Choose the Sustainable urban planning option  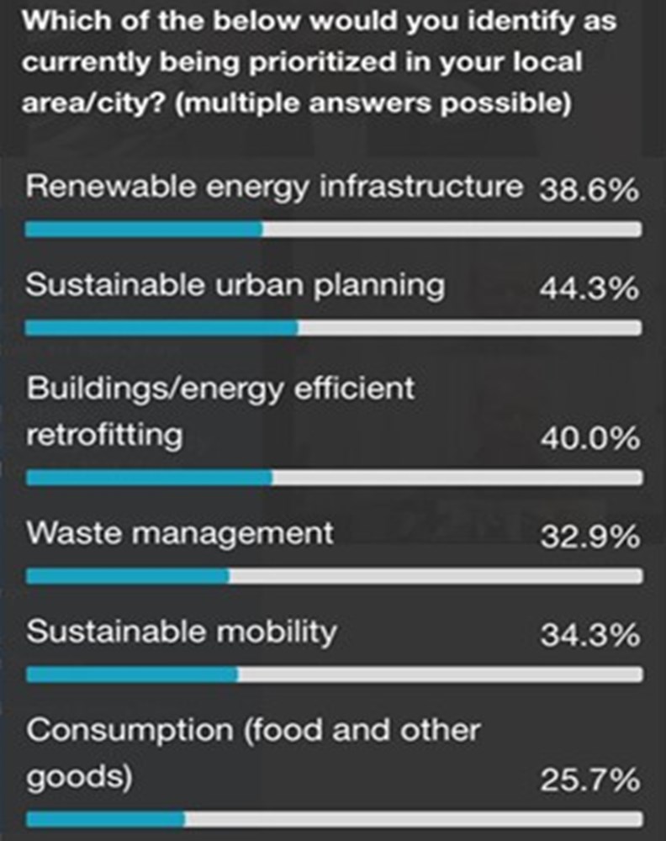(x=235, y=286)
